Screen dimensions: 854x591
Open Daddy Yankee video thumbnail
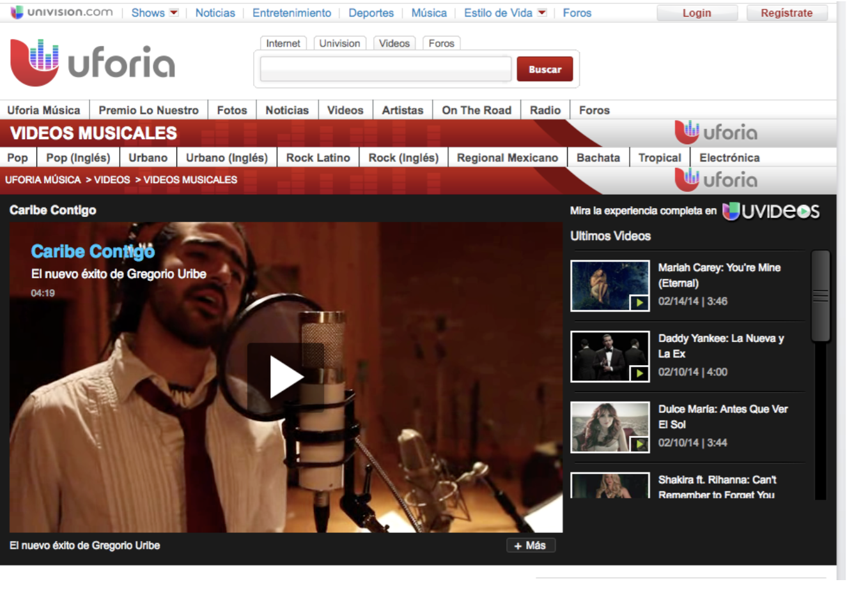(610, 356)
